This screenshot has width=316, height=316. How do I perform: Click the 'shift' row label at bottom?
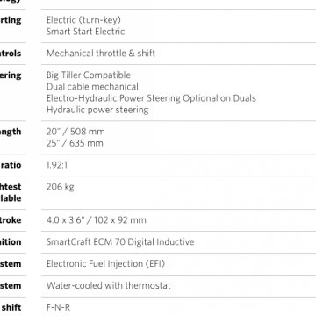click(11, 307)
